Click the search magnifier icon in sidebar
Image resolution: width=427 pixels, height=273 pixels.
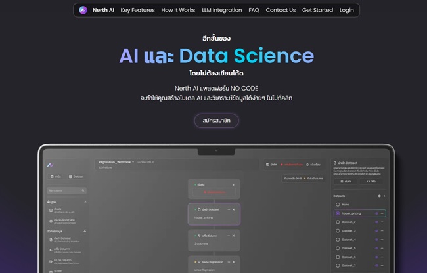83,191
